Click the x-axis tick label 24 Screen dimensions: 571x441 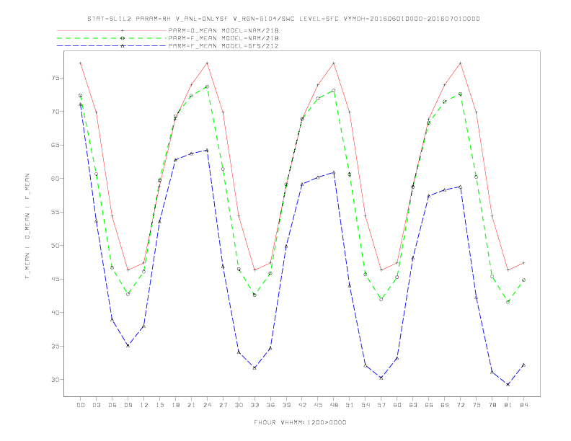[x=207, y=405]
